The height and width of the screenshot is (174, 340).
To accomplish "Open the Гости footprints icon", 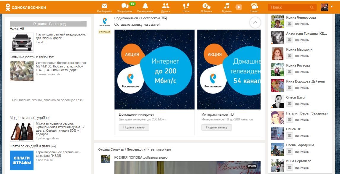I will point(186,8).
